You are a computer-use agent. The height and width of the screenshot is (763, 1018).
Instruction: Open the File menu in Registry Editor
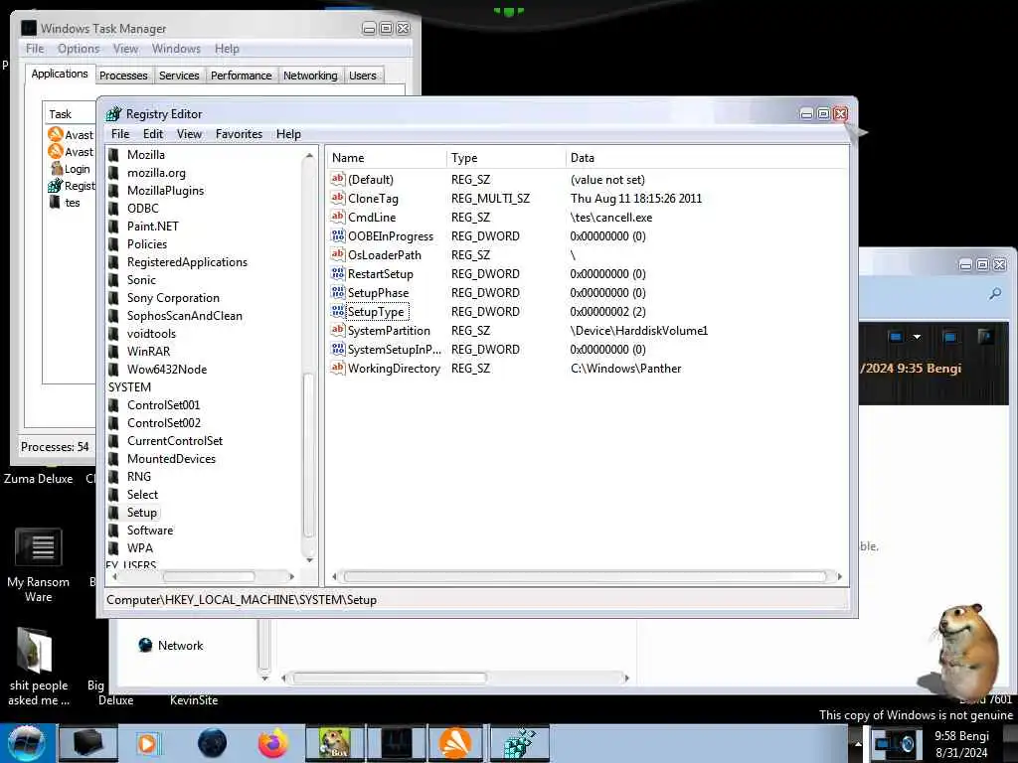120,134
